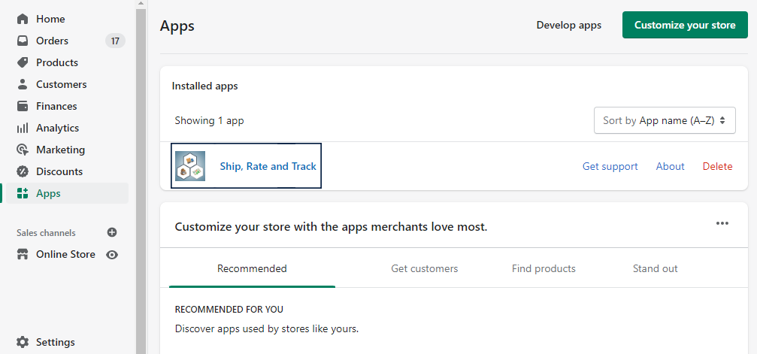The height and width of the screenshot is (354, 757).
Task: Open the Sort by App name dropdown
Action: (665, 120)
